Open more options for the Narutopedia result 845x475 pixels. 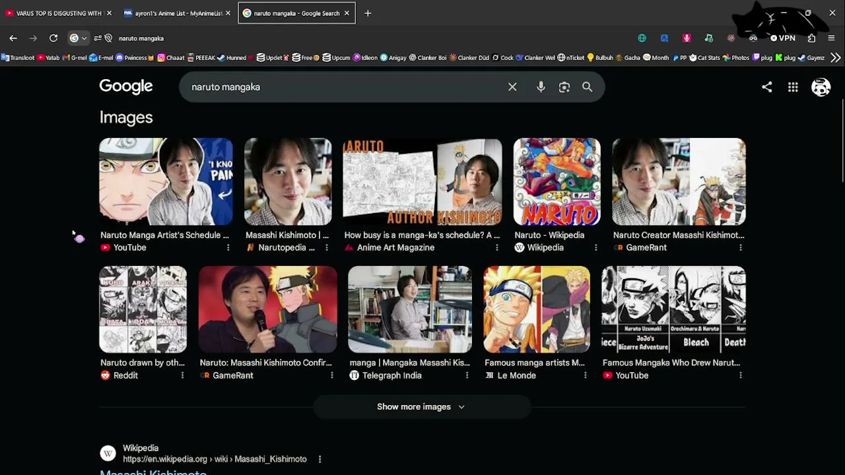point(326,247)
